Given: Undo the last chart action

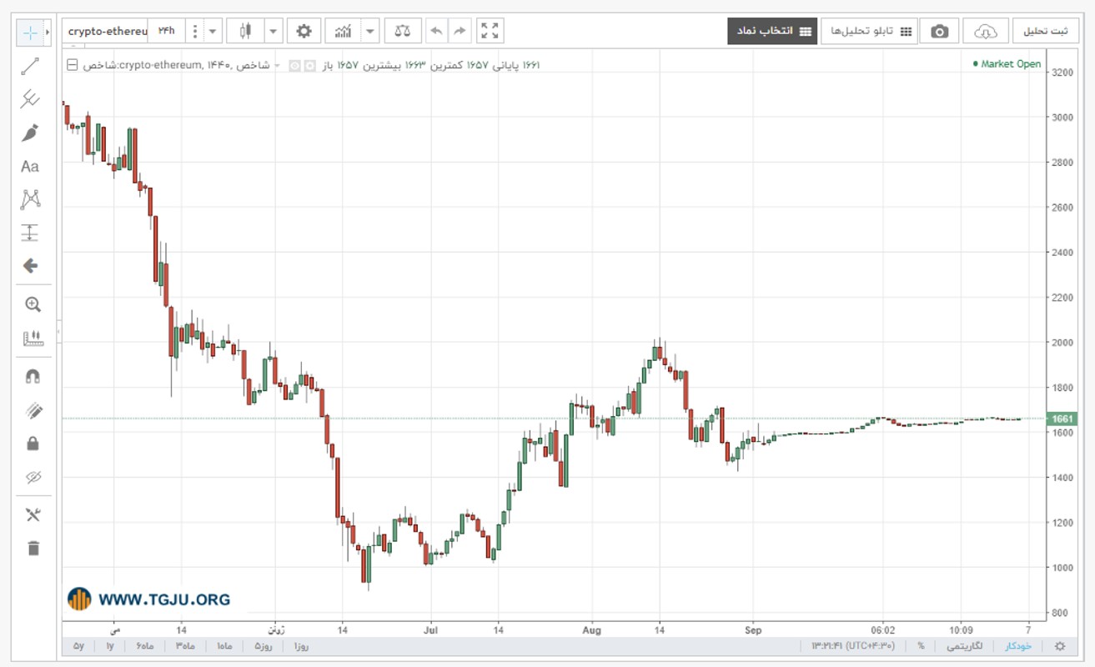Looking at the screenshot, I should pos(436,32).
